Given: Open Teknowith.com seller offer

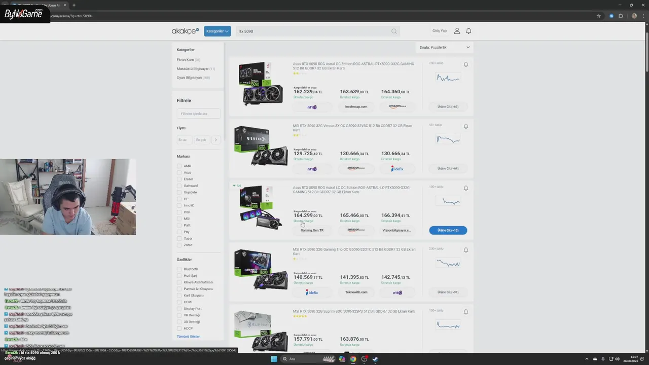Looking at the screenshot, I should click(x=356, y=292).
